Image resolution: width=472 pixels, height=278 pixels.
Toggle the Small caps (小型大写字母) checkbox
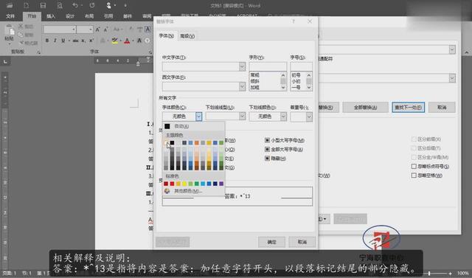pyautogui.click(x=267, y=140)
